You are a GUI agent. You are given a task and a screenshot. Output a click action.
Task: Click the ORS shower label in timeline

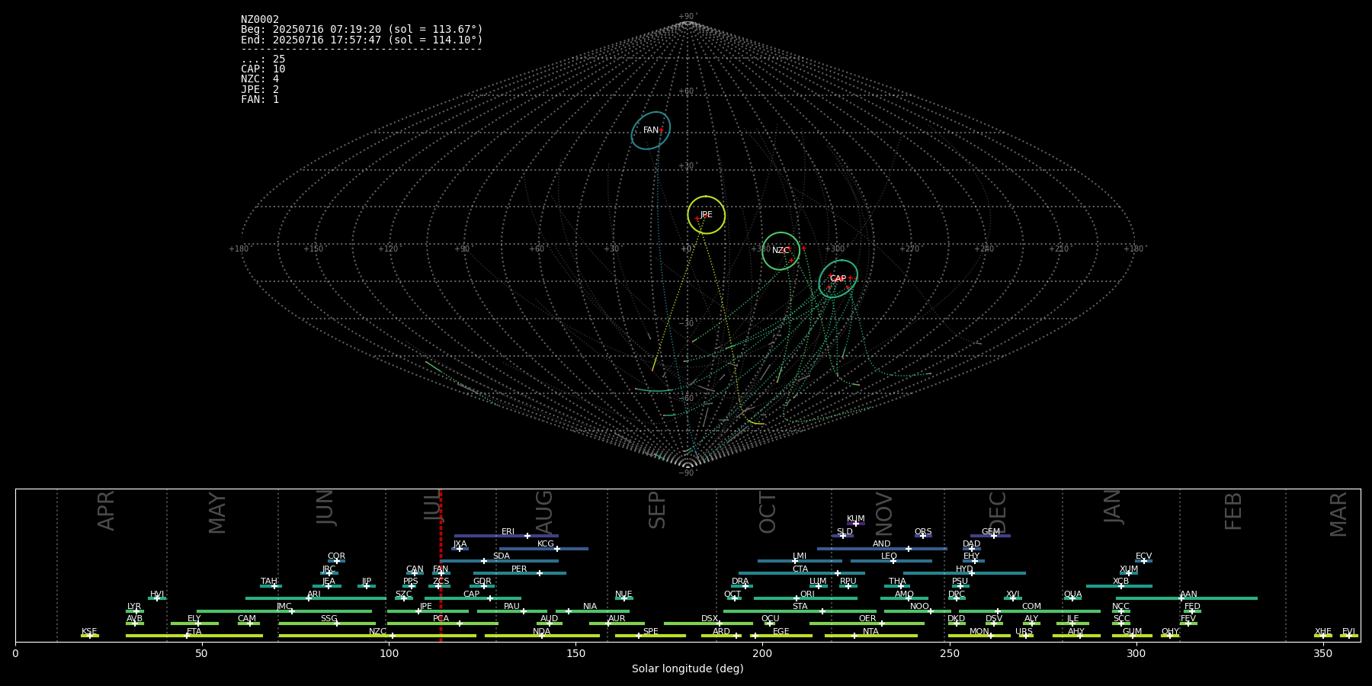923,532
